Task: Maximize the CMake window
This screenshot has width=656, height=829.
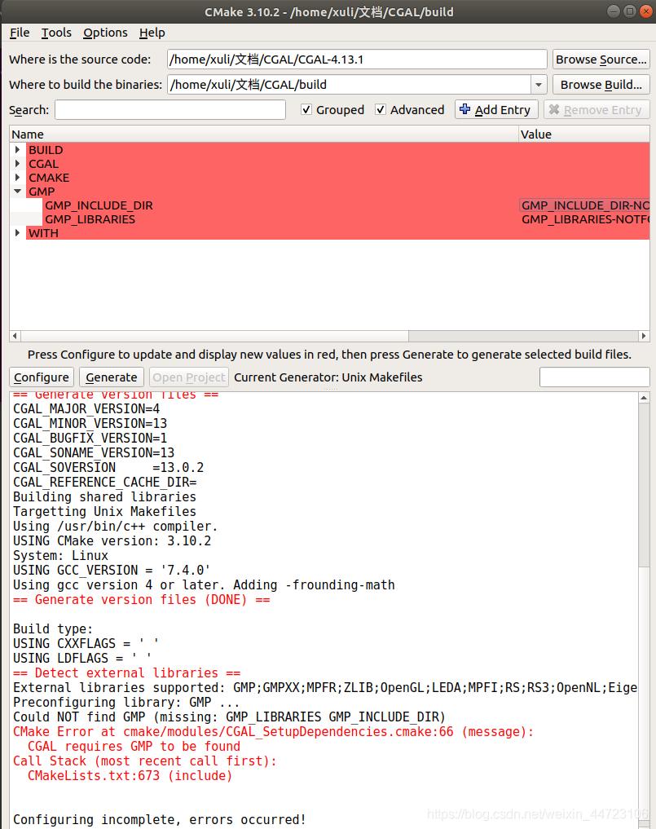Action: click(x=630, y=11)
